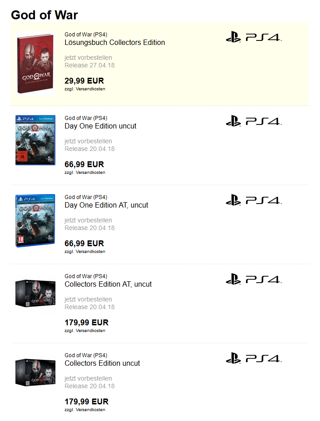Viewport: 320px width, 421px height.
Task: Click the PS4 logo beside Collectors Edition AT, uncut
Action: click(x=254, y=279)
